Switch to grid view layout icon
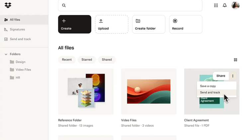The height and width of the screenshot is (140, 249). tap(235, 60)
